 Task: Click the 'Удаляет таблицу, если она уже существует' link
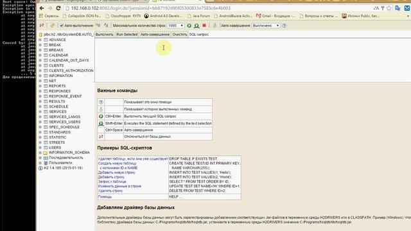point(133,158)
